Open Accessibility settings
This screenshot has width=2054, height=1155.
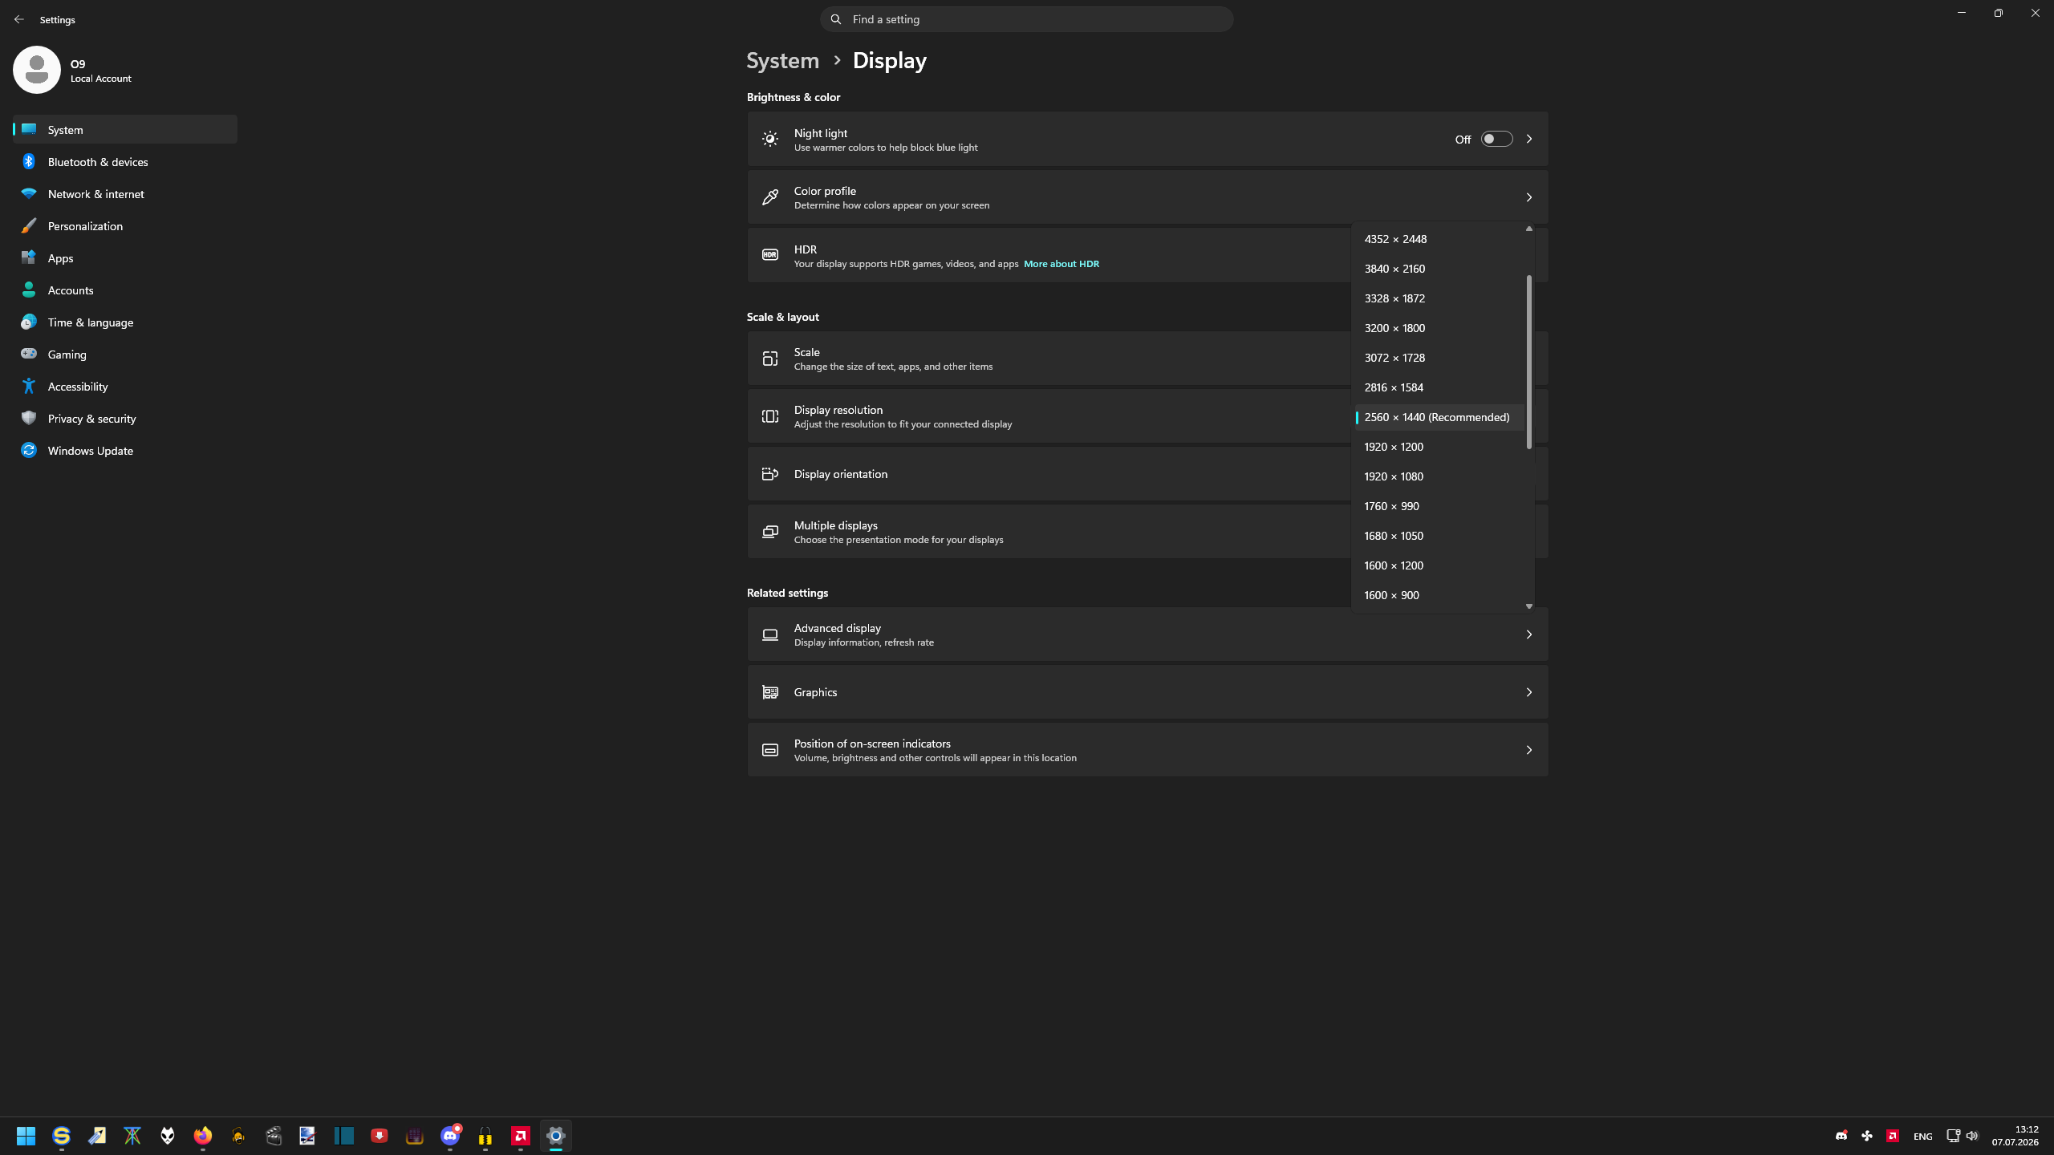[125, 386]
